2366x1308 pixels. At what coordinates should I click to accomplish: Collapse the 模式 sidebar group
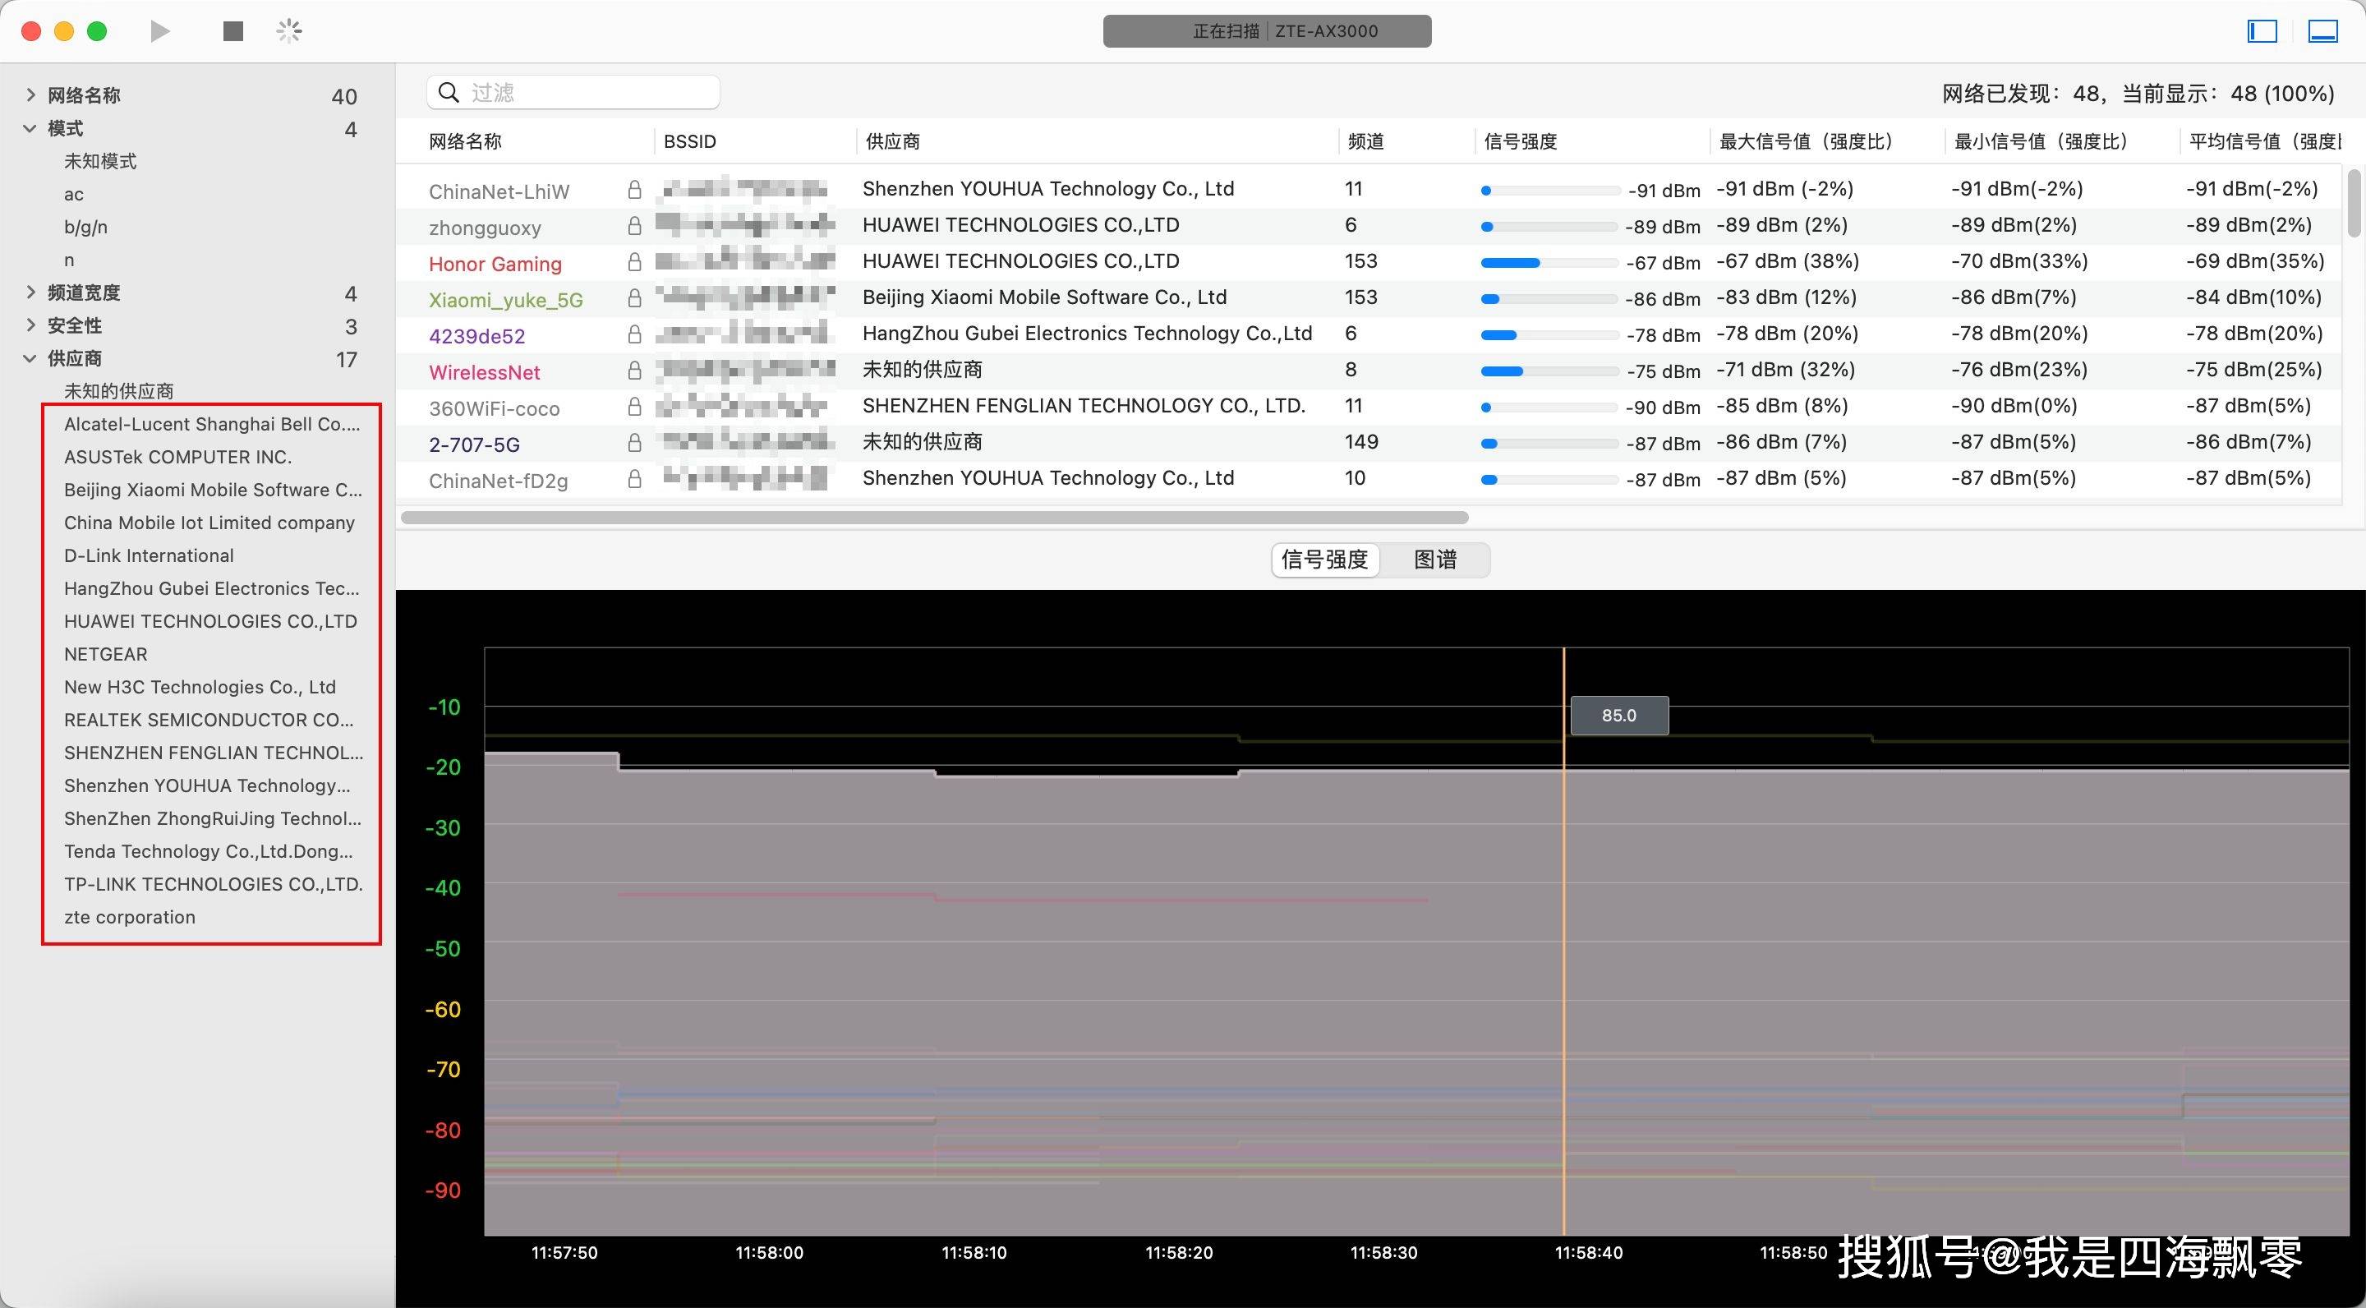tap(30, 129)
